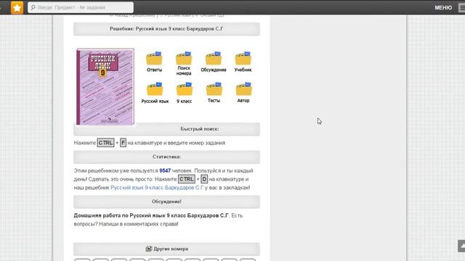The width and height of the screenshot is (465, 261).
Task: Click the search field for subject and task number
Action: pyautogui.click(x=81, y=7)
